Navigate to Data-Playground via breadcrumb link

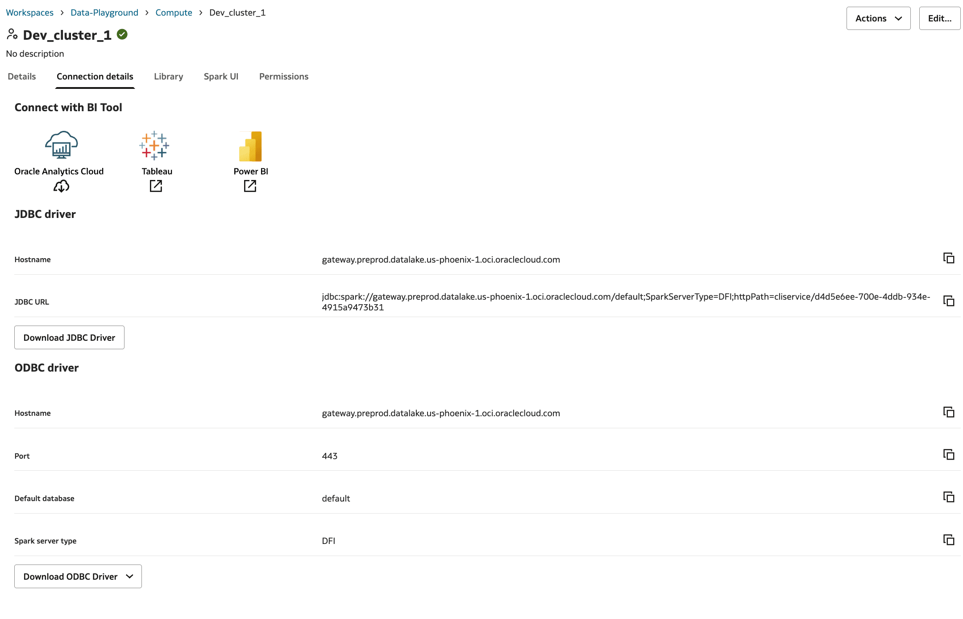[104, 13]
